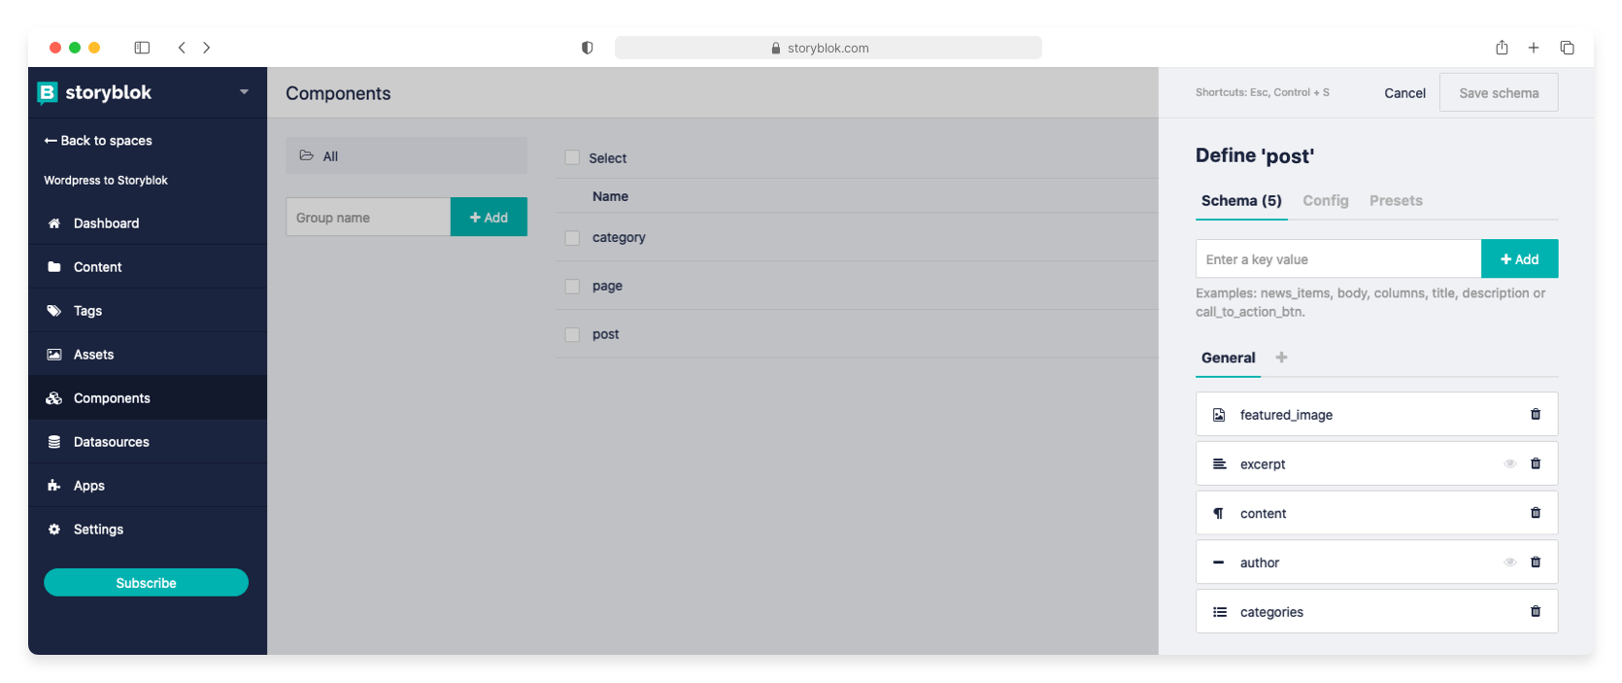Go back in Safari browser
Image resolution: width=1622 pixels, height=683 pixels.
click(x=182, y=48)
